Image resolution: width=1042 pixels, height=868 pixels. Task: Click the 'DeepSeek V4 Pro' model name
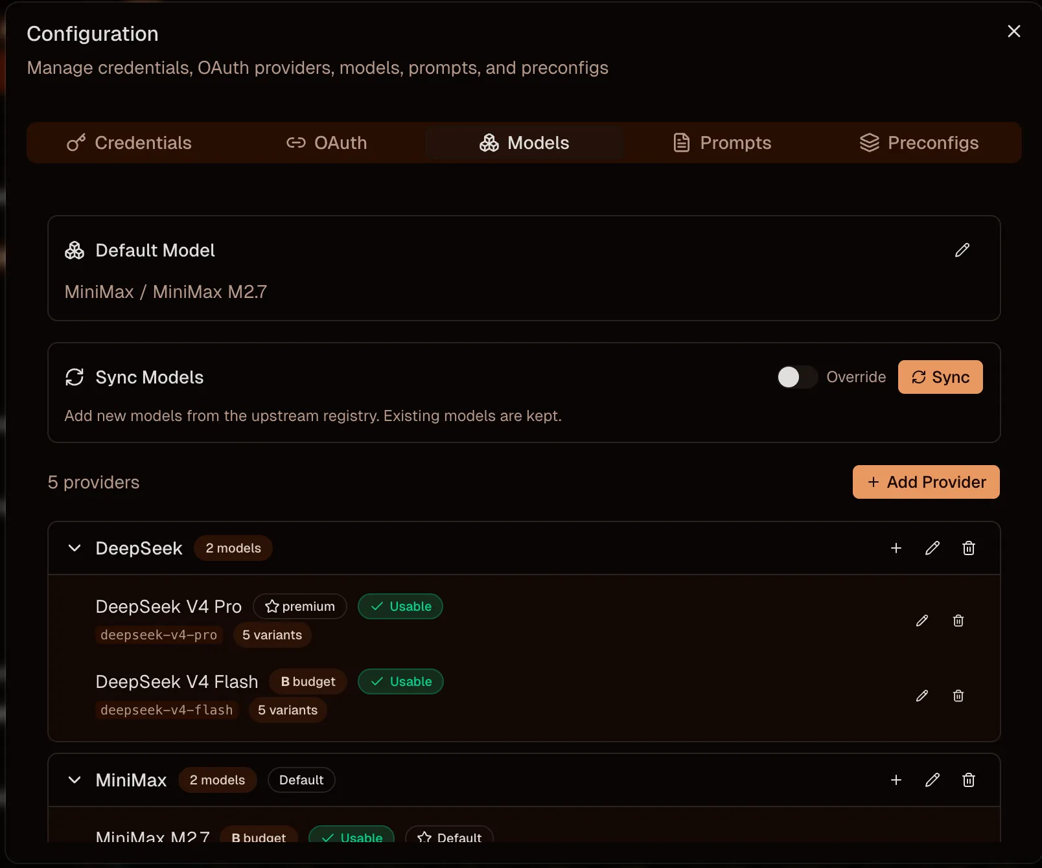point(168,606)
